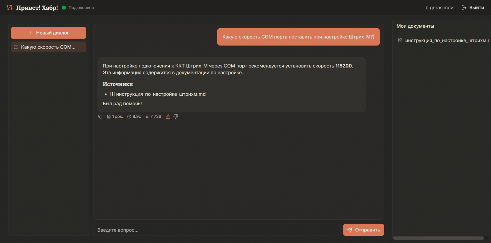Screen dimensions: 491x243
Task: Log out using the Выйти button
Action: [473, 8]
